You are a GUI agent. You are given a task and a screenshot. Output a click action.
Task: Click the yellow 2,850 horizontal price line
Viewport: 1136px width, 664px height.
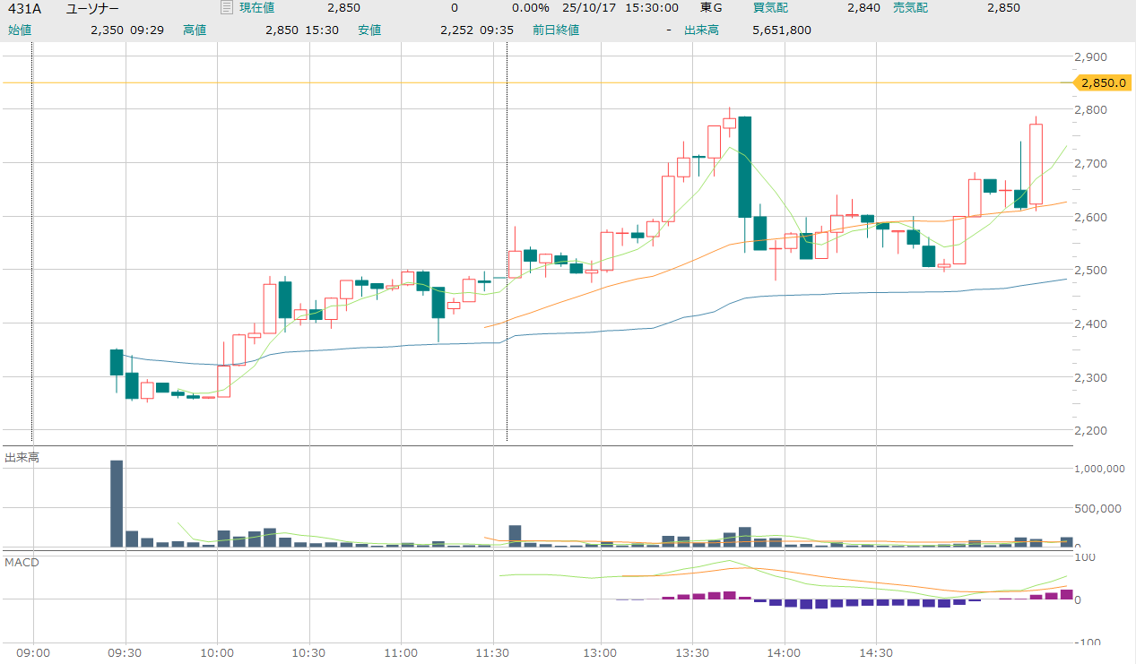(538, 82)
